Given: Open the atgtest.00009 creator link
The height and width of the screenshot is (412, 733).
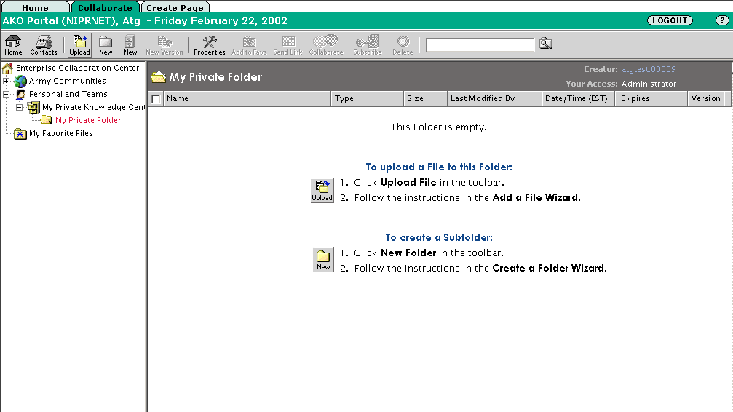Looking at the screenshot, I should click(649, 70).
